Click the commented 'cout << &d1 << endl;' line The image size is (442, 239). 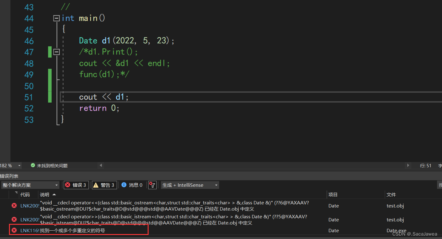pyautogui.click(x=124, y=63)
